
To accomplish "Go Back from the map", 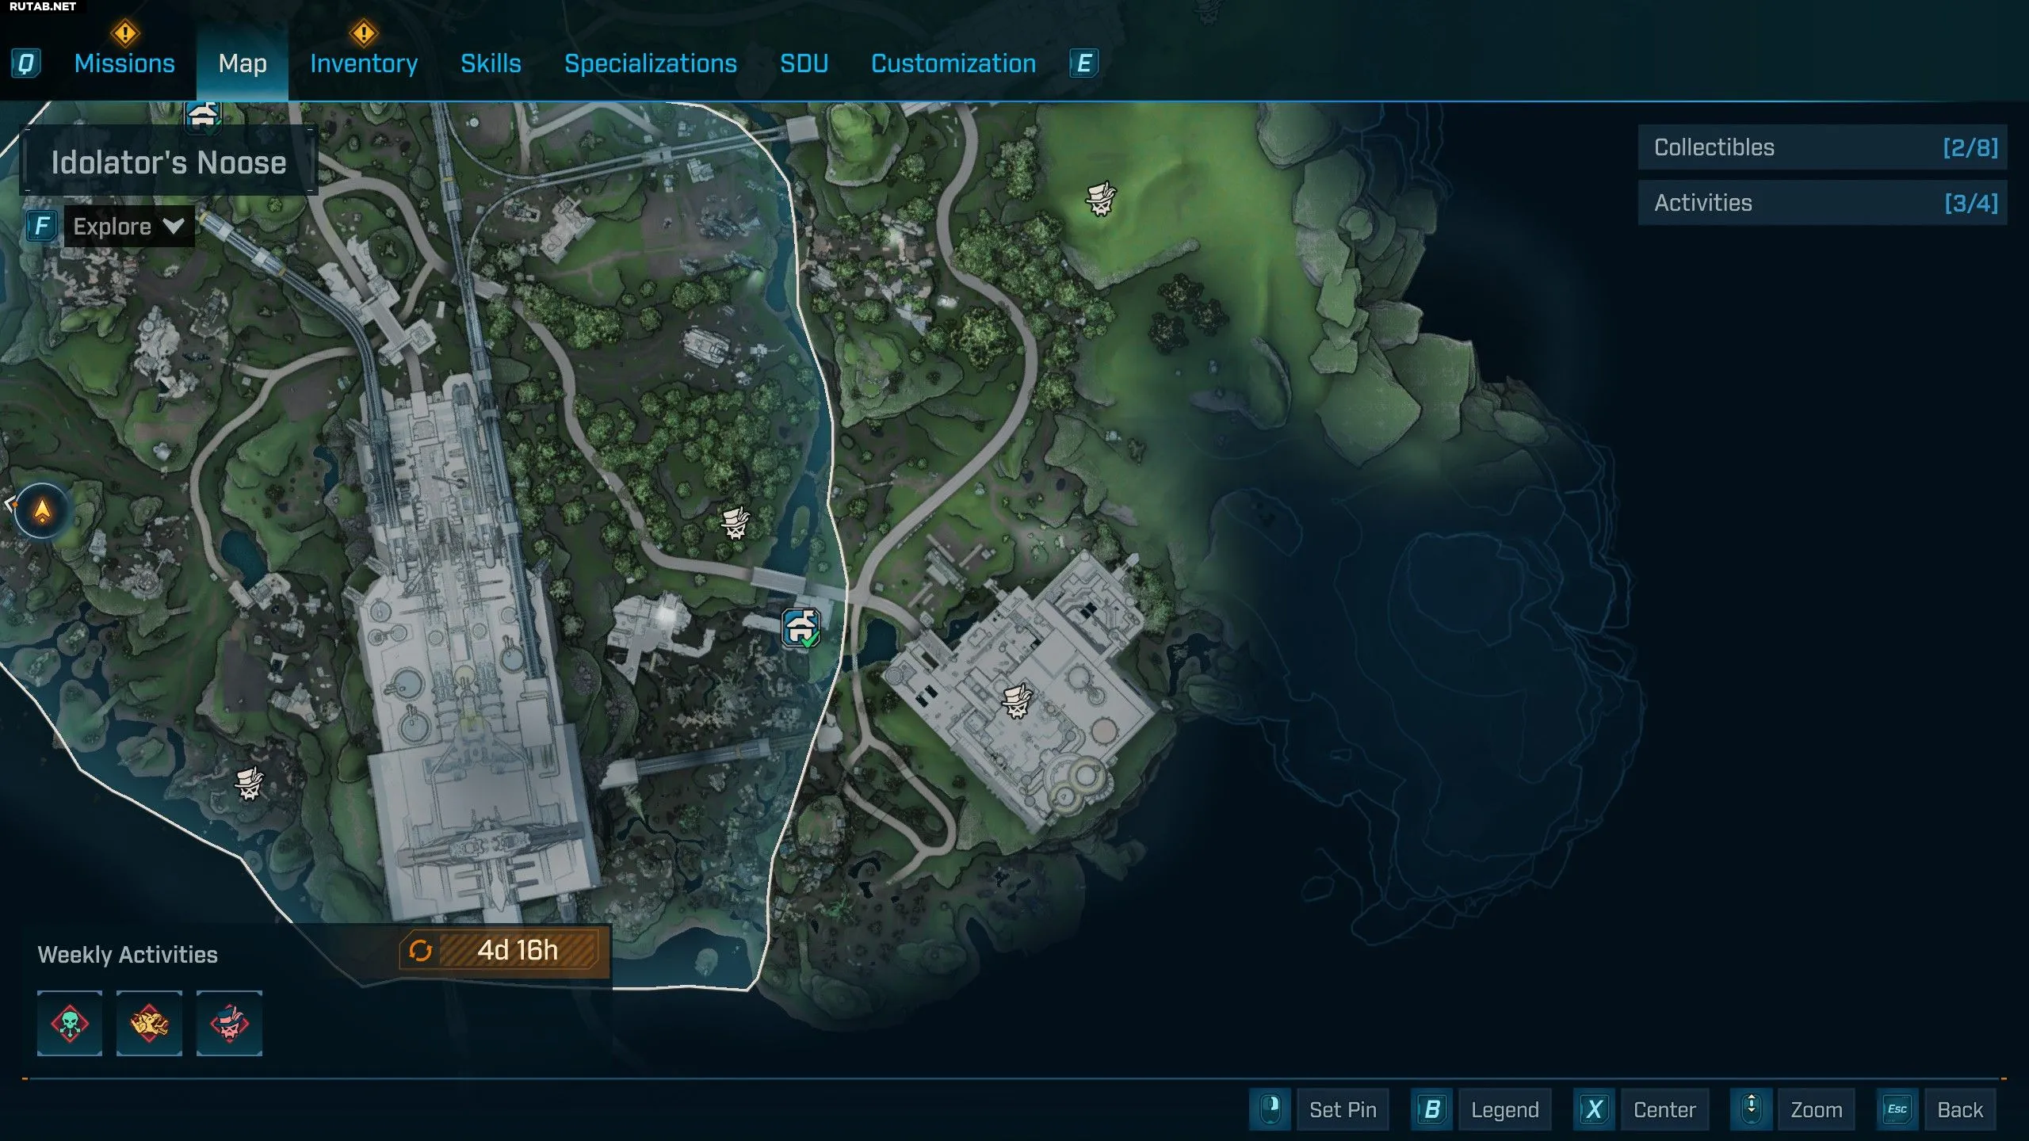I will pos(1960,1109).
